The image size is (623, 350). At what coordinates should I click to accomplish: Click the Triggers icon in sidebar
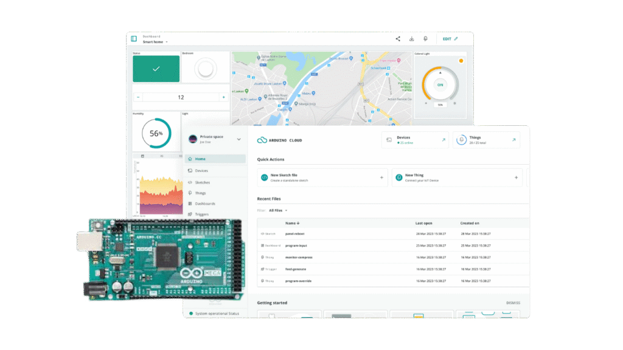point(190,214)
